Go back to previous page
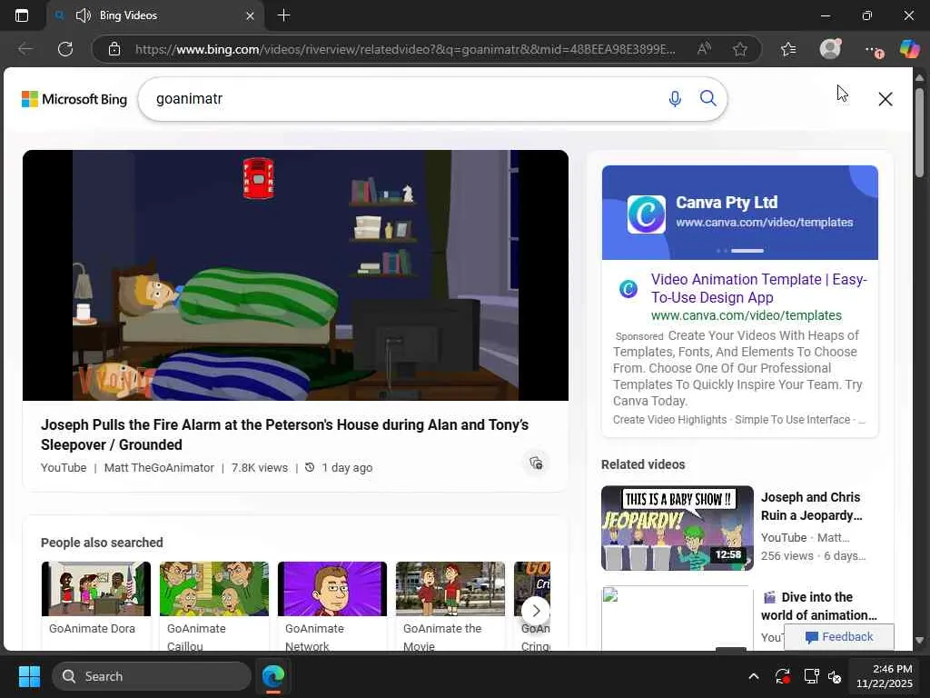Screen dimensions: 930x698 coord(25,49)
